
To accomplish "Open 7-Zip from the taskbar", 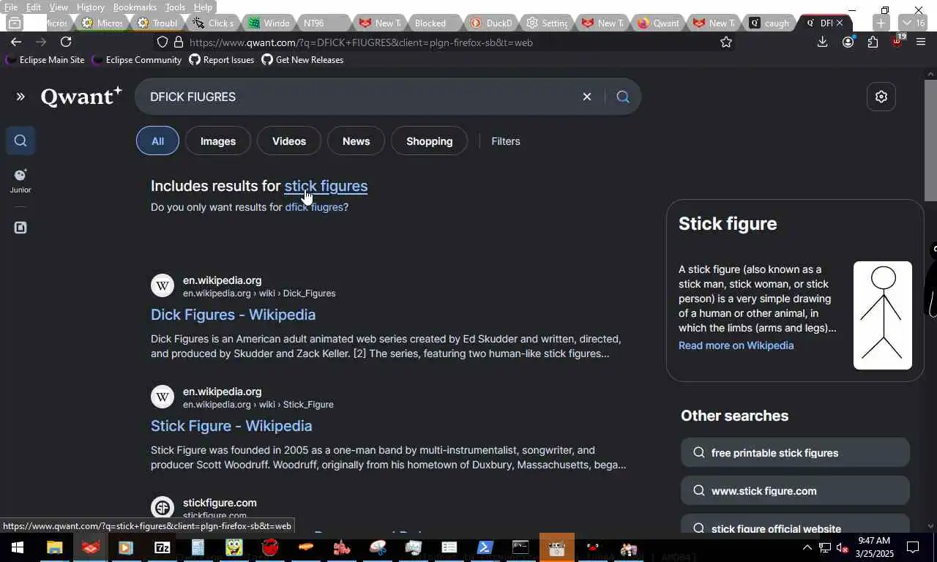I will [x=162, y=547].
